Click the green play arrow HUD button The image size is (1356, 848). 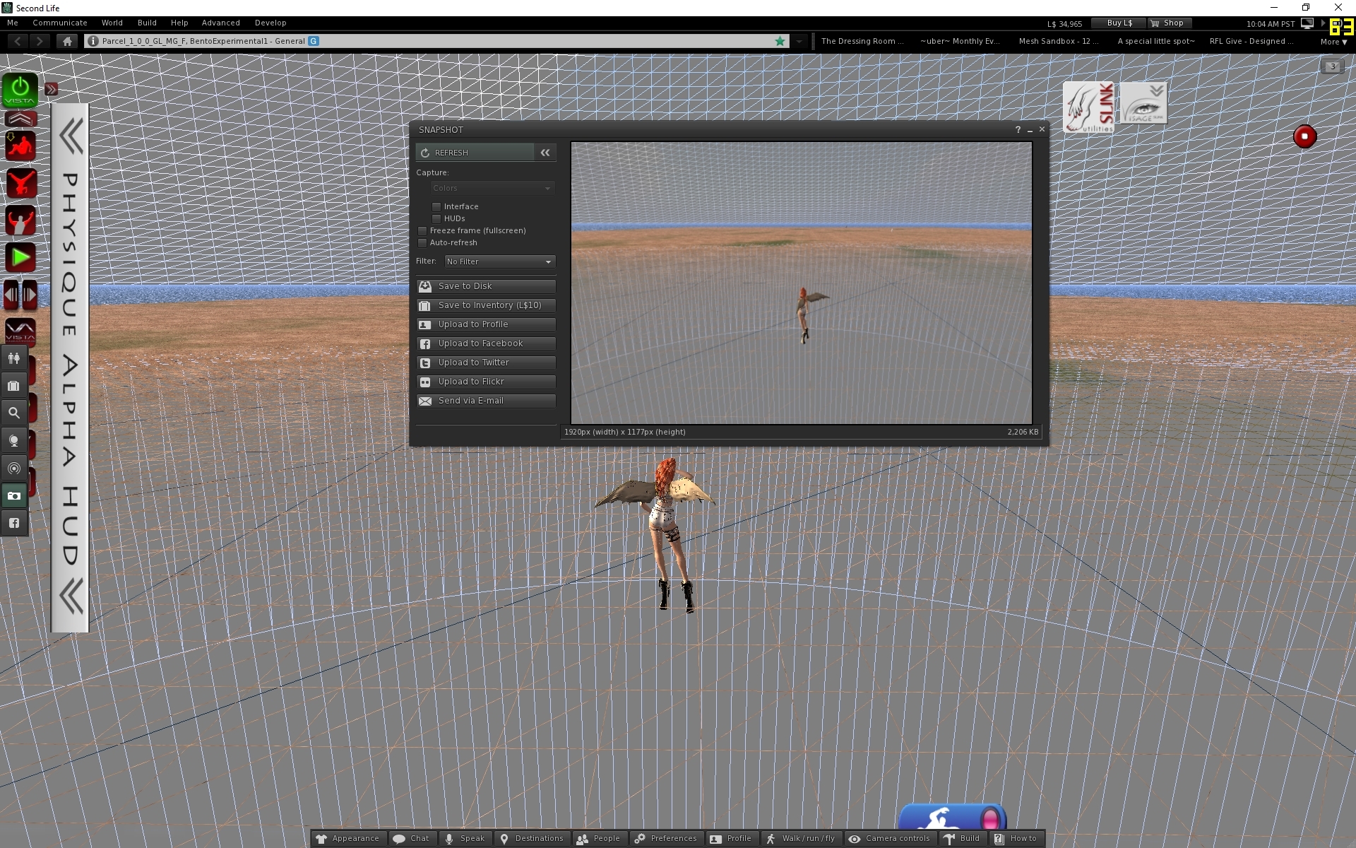tap(20, 258)
